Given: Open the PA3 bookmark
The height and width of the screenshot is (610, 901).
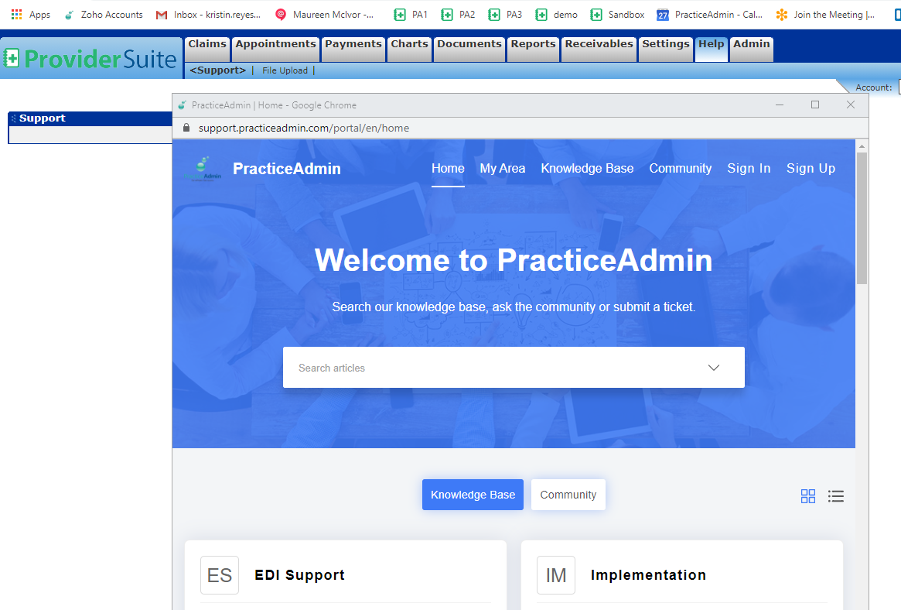Looking at the screenshot, I should pos(505,15).
